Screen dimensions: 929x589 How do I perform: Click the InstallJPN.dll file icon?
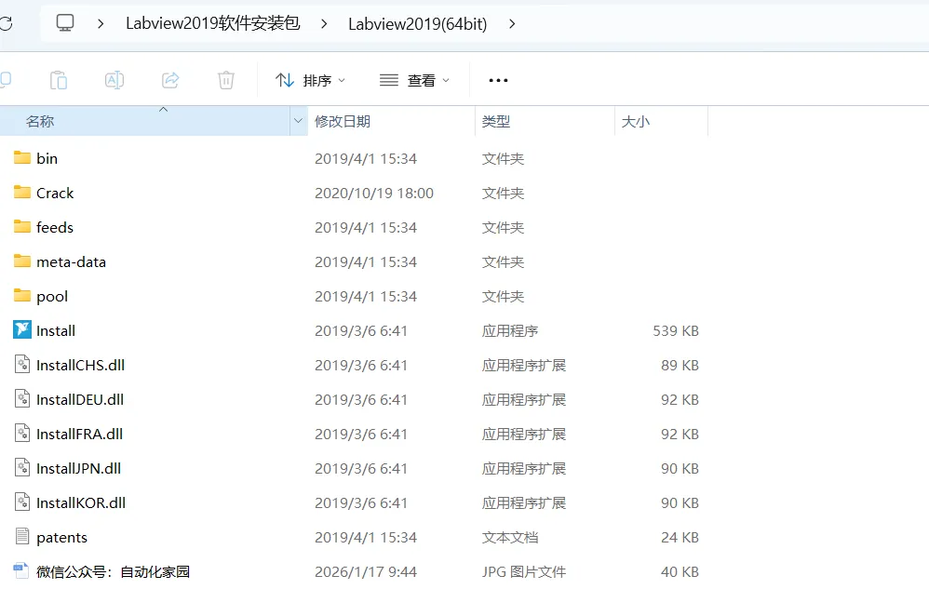(x=22, y=468)
